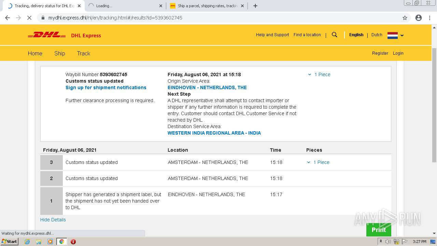Close the Ship a parcel tab

point(242,6)
